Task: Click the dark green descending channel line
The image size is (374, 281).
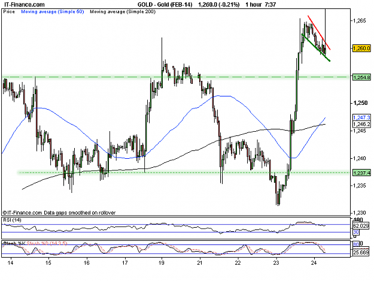Action: click(316, 47)
